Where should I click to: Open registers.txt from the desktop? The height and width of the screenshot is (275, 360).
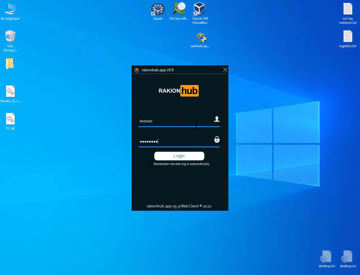[x=348, y=36]
